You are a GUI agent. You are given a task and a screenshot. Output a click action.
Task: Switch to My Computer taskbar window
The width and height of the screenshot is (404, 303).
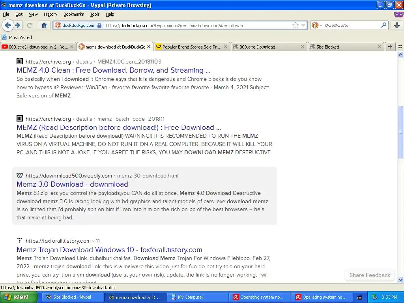[x=197, y=297]
